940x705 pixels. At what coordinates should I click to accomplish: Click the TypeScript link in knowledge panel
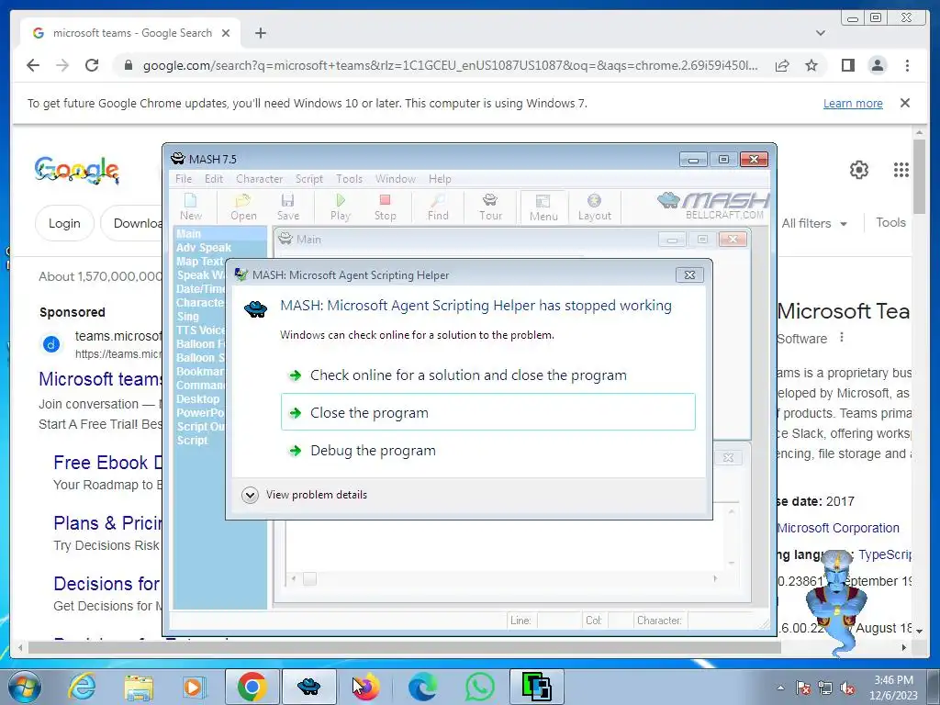(885, 554)
